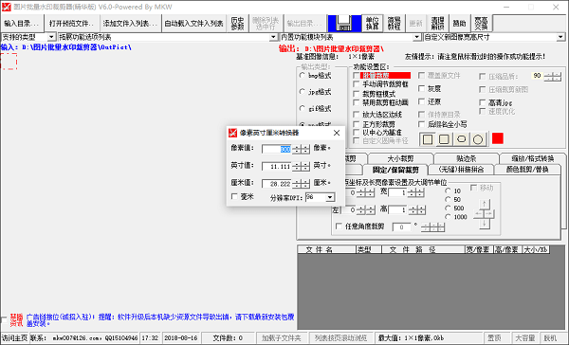The width and height of the screenshot is (569, 345).
Task: Click the 宽 width value field
Action: point(397,193)
